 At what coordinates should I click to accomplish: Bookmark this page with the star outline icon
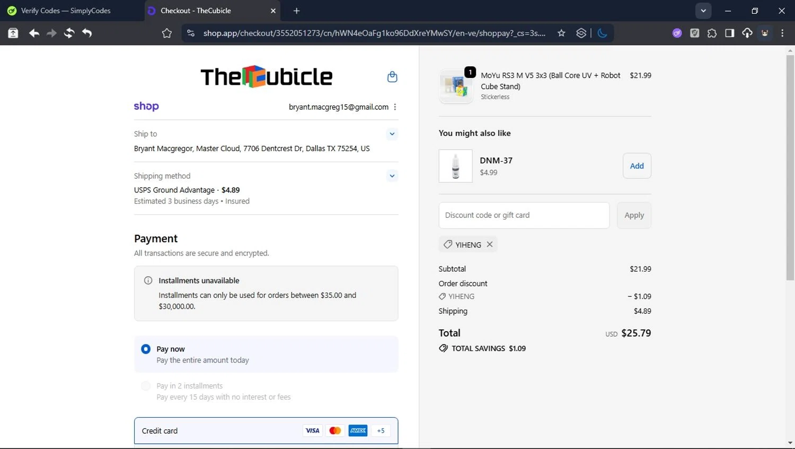pos(167,33)
